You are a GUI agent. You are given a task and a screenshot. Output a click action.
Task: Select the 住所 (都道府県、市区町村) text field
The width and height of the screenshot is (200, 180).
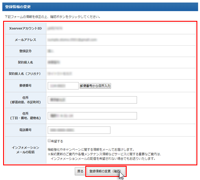[92, 100]
